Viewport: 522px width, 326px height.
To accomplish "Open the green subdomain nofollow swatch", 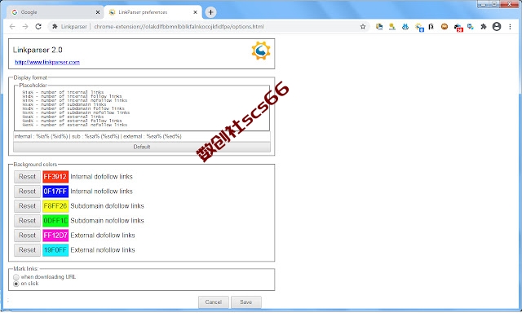I will [55, 221].
